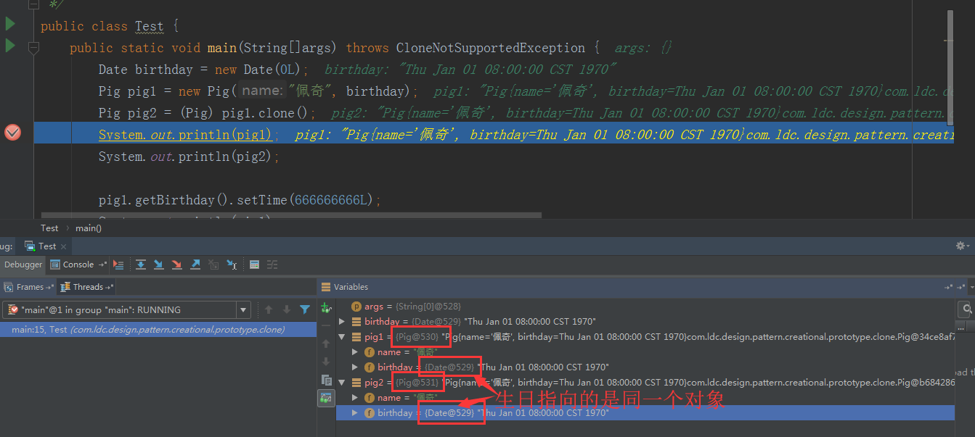This screenshot has width=975, height=437.
Task: Click the editor horizontal scrollbar
Action: [291, 215]
